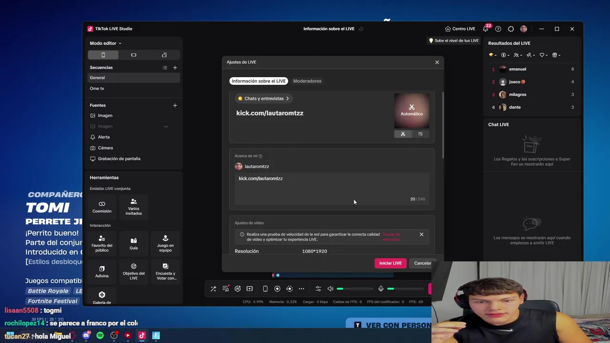Open the media and music toolbar icon
This screenshot has height=343, width=610.
pos(226,289)
